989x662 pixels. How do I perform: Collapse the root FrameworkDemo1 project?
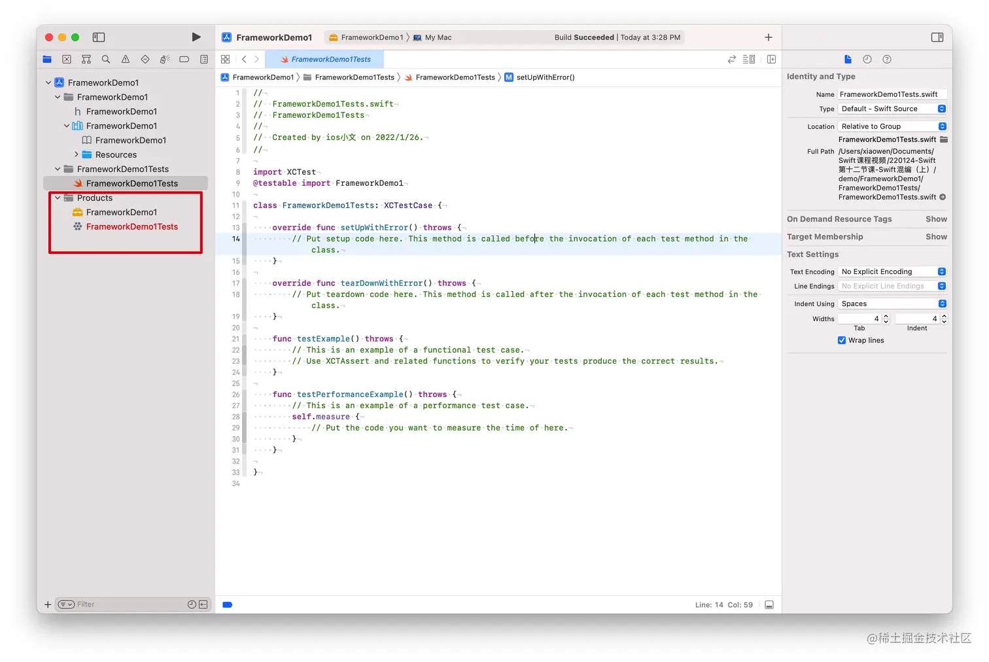(48, 82)
